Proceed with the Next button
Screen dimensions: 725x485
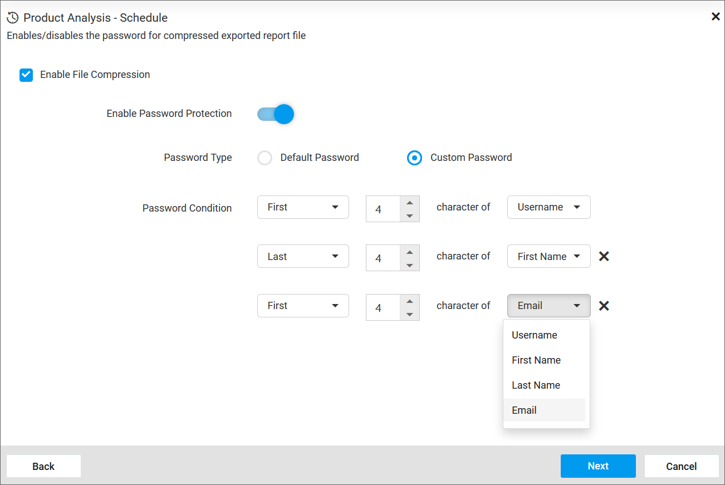pyautogui.click(x=598, y=466)
